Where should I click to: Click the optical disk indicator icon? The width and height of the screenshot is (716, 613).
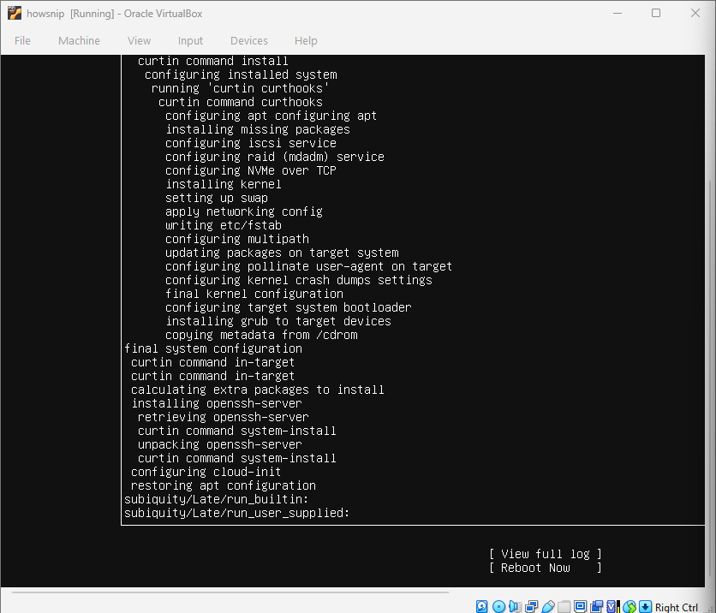(498, 607)
